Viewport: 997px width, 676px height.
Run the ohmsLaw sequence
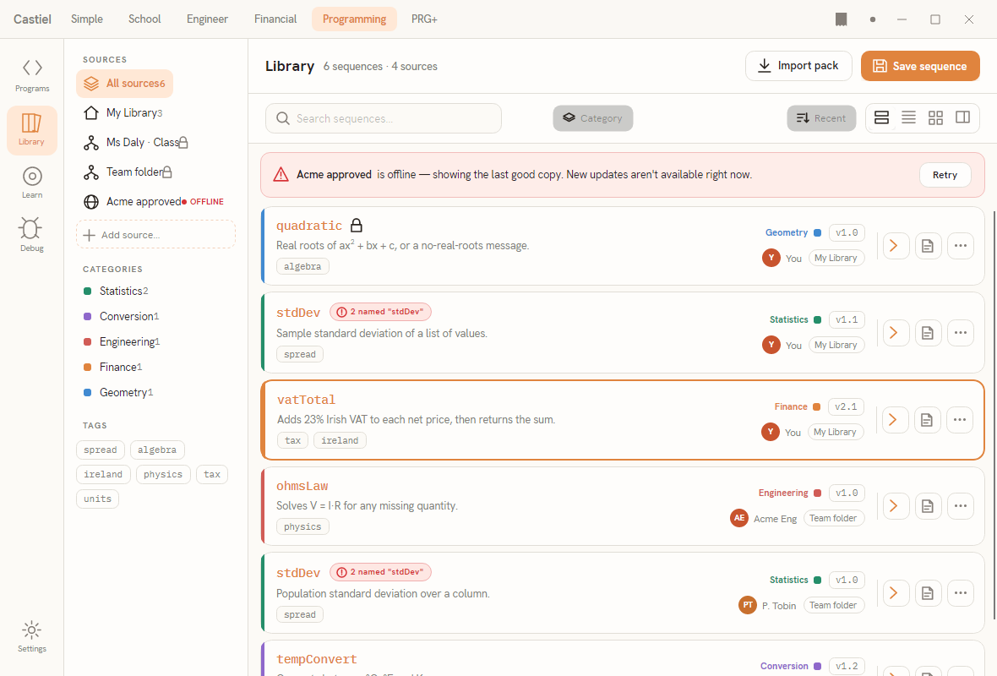pyautogui.click(x=896, y=506)
